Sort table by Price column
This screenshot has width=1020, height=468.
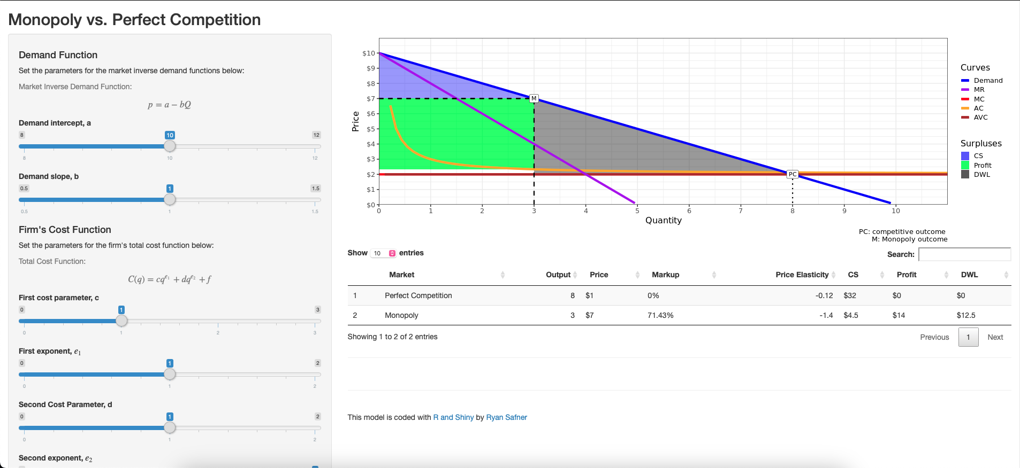click(599, 275)
